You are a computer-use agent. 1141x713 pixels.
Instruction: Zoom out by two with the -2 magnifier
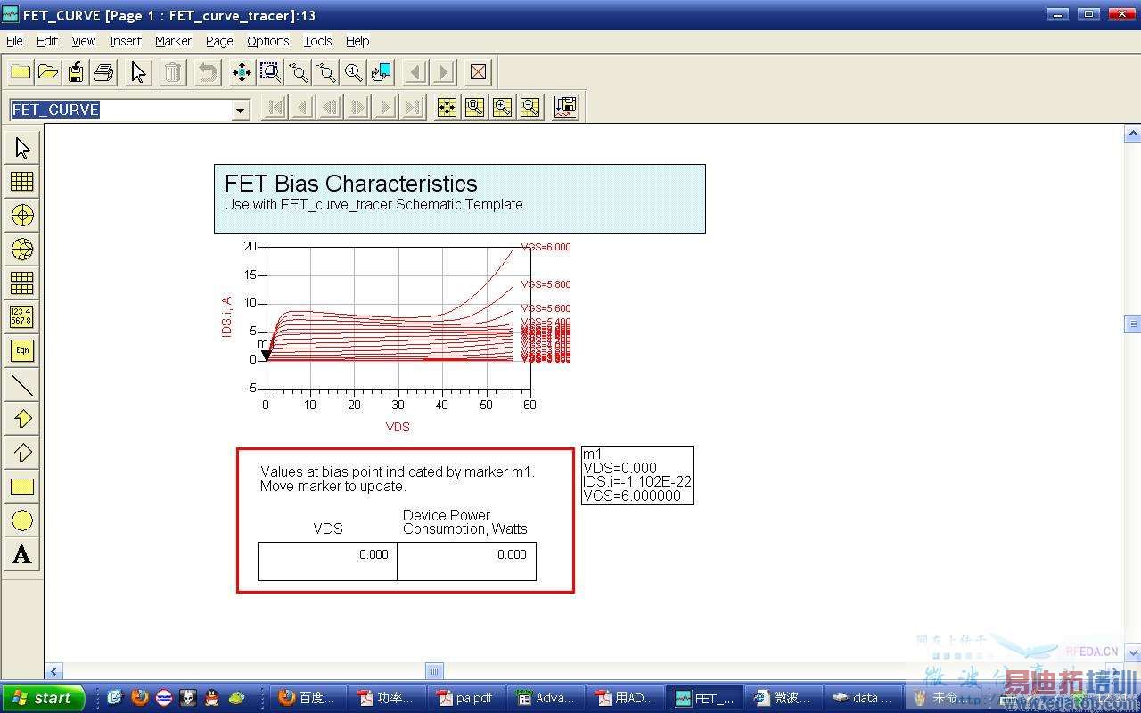point(326,72)
